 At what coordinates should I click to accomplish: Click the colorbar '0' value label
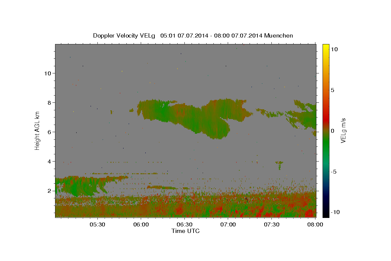(332, 131)
